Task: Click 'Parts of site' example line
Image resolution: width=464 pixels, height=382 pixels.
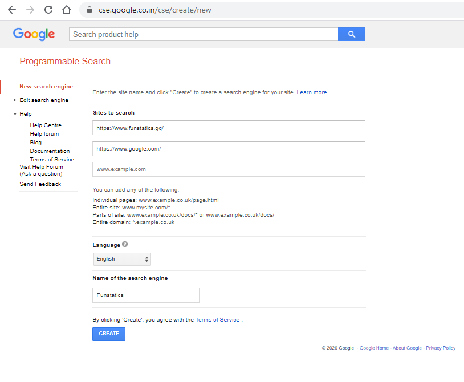Action: point(184,215)
